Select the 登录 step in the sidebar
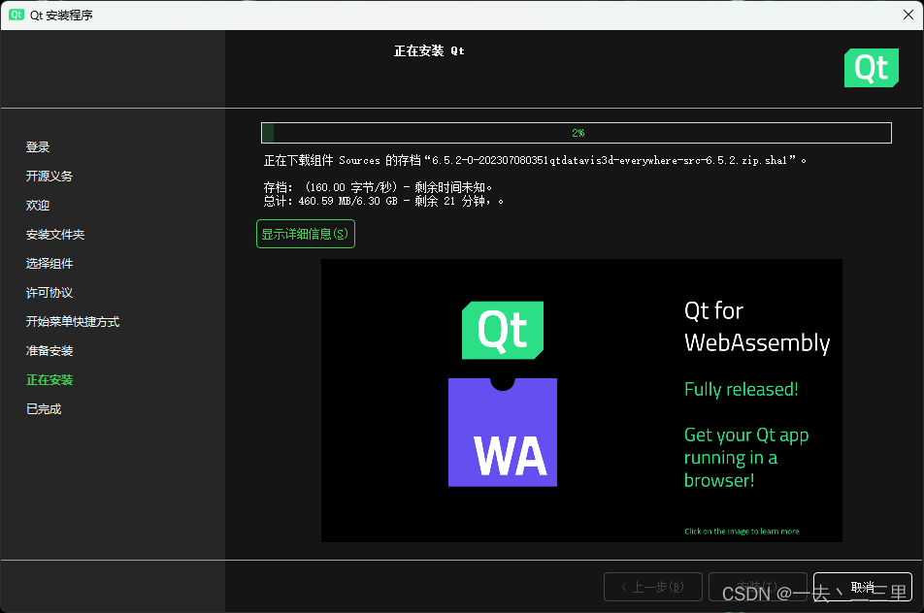 click(x=38, y=146)
